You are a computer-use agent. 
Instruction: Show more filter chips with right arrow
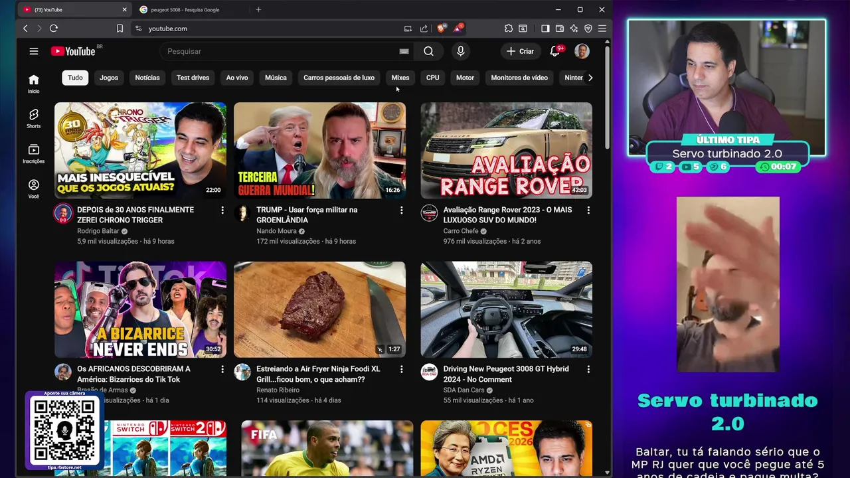(590, 78)
